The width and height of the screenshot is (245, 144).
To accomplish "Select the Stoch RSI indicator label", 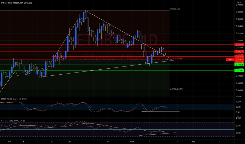I will click(x=14, y=99).
